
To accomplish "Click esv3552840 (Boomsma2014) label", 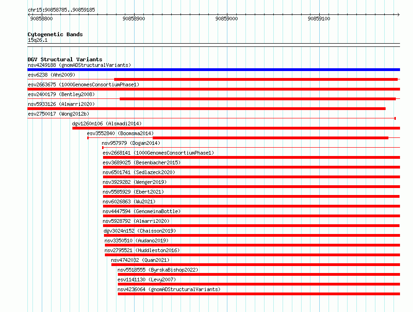I will [120, 133].
